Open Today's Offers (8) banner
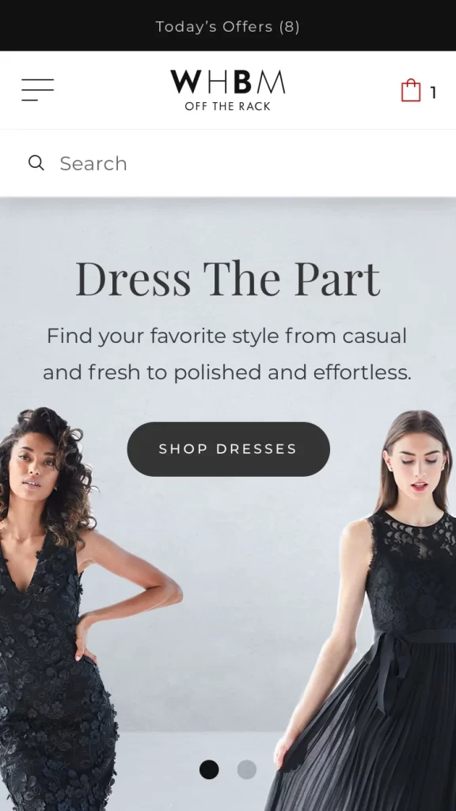Image resolution: width=456 pixels, height=811 pixels. (228, 26)
